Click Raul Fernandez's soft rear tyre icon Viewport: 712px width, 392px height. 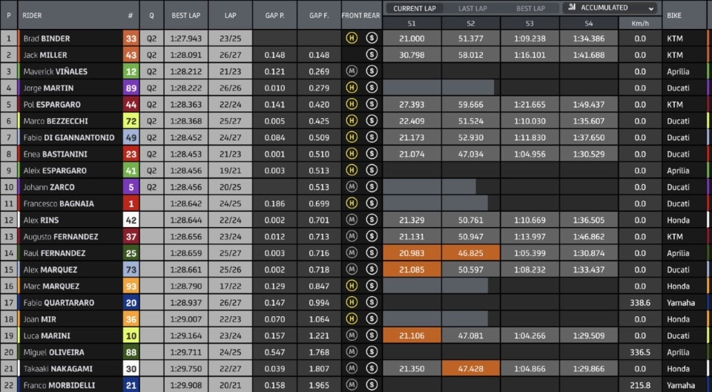pos(372,253)
